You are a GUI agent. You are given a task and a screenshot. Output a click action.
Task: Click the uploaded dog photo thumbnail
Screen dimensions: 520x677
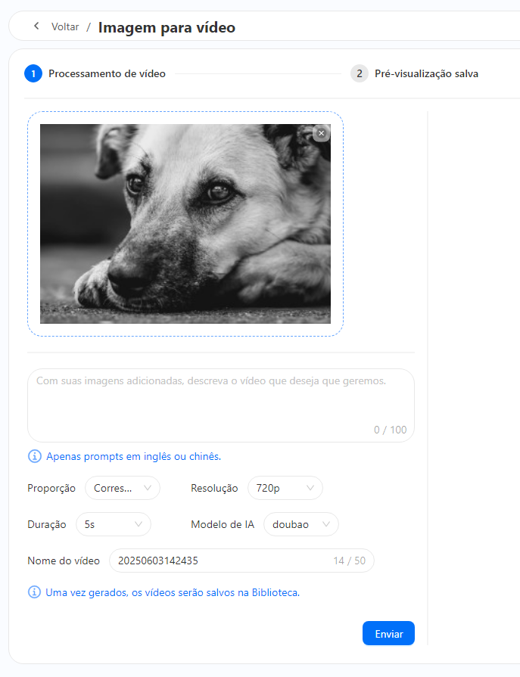coord(185,224)
